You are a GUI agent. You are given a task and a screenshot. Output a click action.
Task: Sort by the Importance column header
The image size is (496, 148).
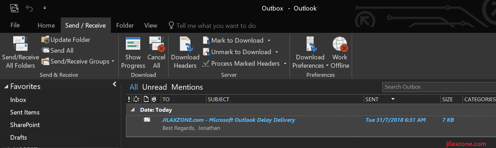pyautogui.click(x=129, y=99)
